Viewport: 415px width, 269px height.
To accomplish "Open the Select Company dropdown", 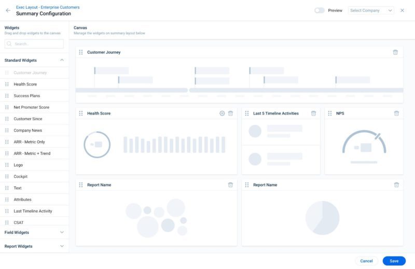I will (371, 10).
